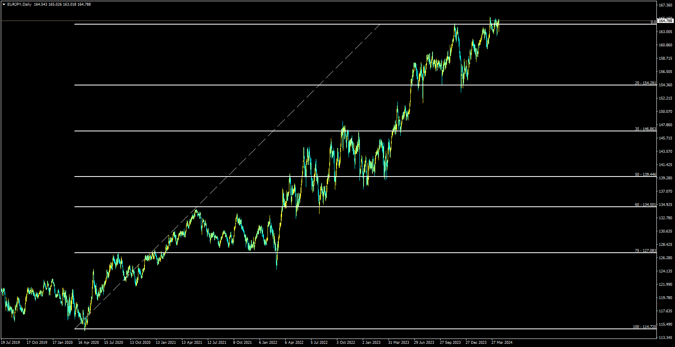Click price scale value 119.780
675x347 pixels.
point(665,297)
